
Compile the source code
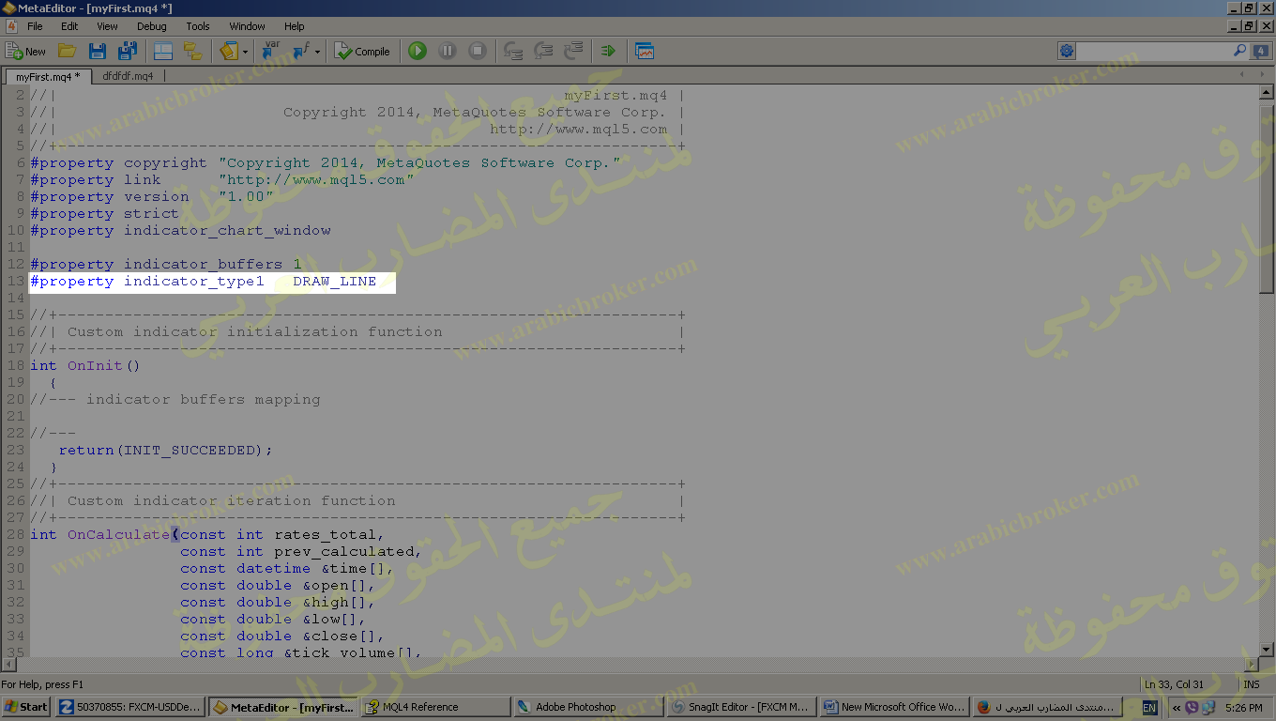click(362, 52)
